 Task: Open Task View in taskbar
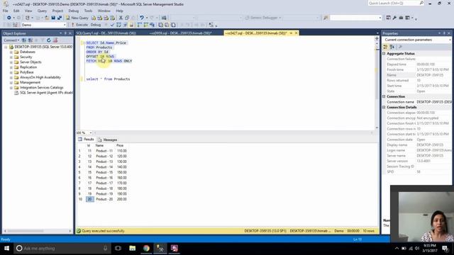point(118,248)
